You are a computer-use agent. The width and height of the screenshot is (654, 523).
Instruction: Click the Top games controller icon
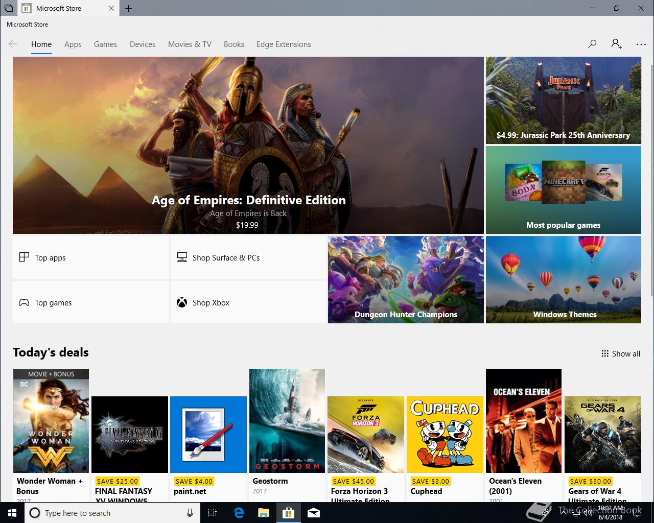[24, 302]
